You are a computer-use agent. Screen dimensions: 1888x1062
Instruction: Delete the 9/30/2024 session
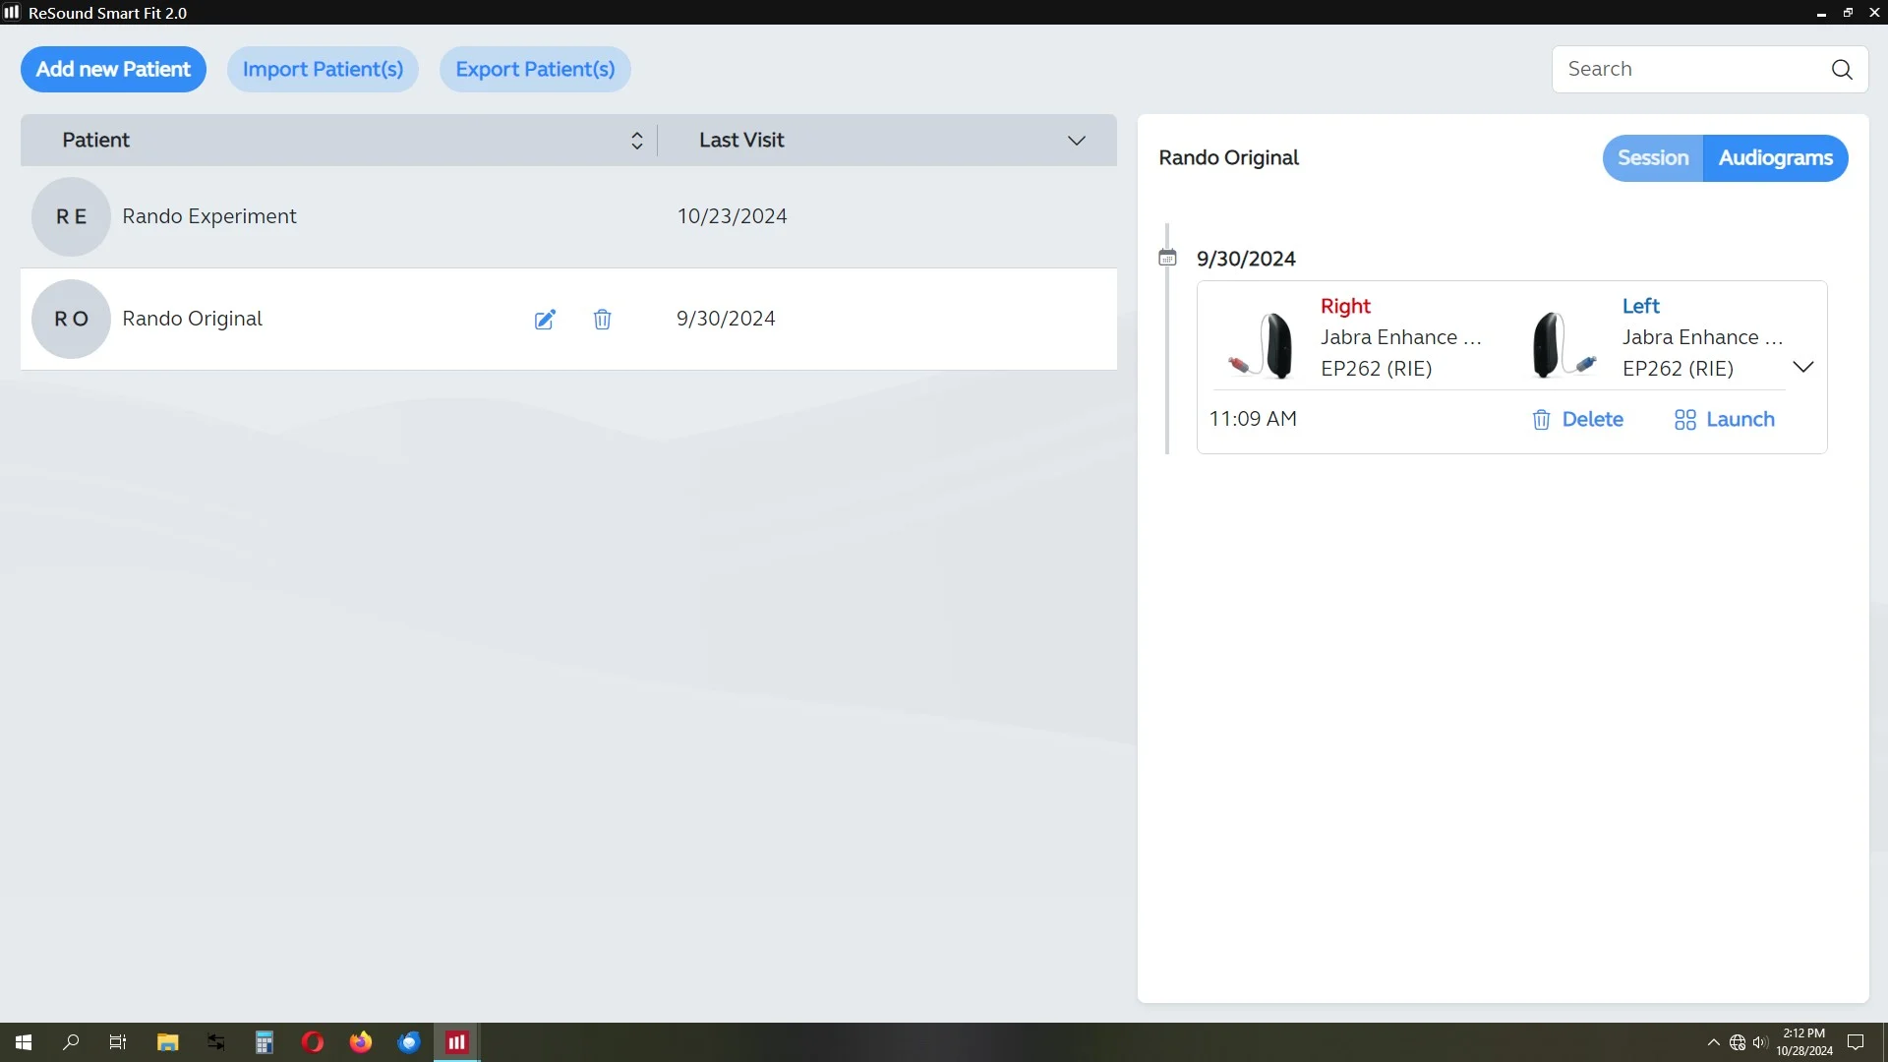[x=1577, y=420]
